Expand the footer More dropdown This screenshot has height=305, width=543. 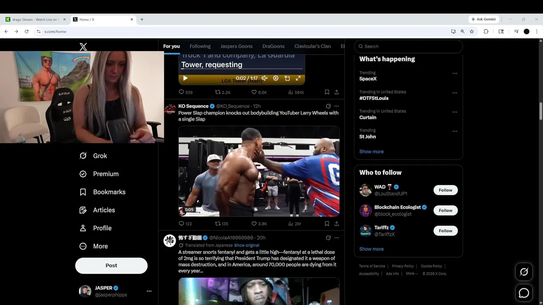pos(411,274)
